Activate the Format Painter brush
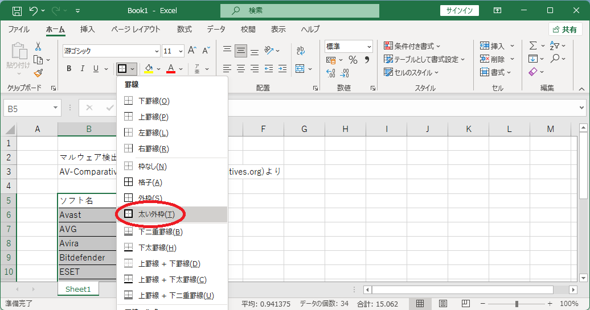 pos(38,73)
